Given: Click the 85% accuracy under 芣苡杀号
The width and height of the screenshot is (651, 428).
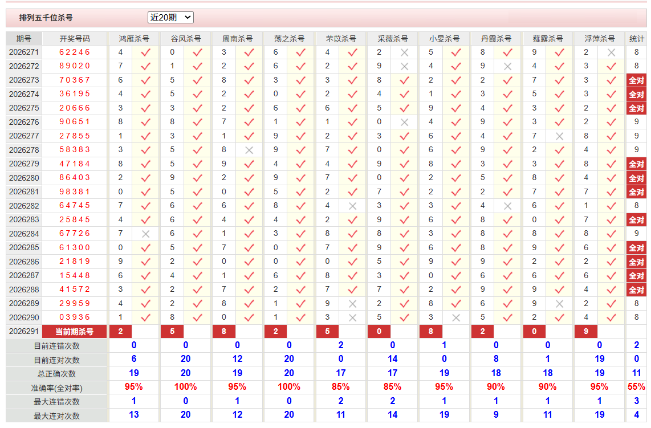Looking at the screenshot, I should pos(341,387).
